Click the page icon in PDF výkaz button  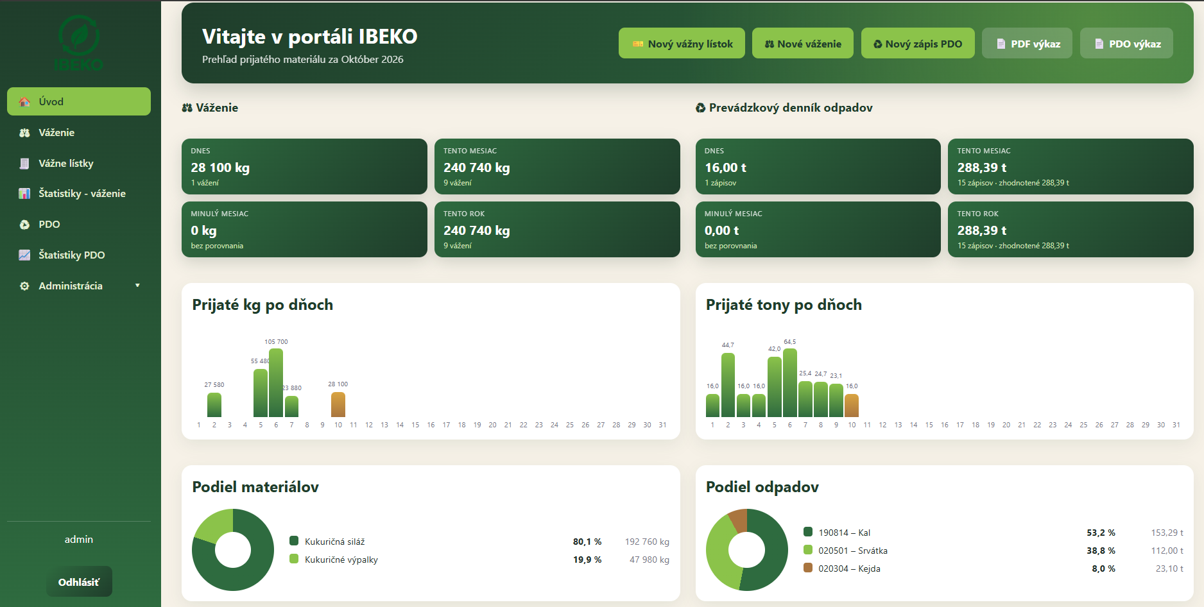click(1001, 44)
